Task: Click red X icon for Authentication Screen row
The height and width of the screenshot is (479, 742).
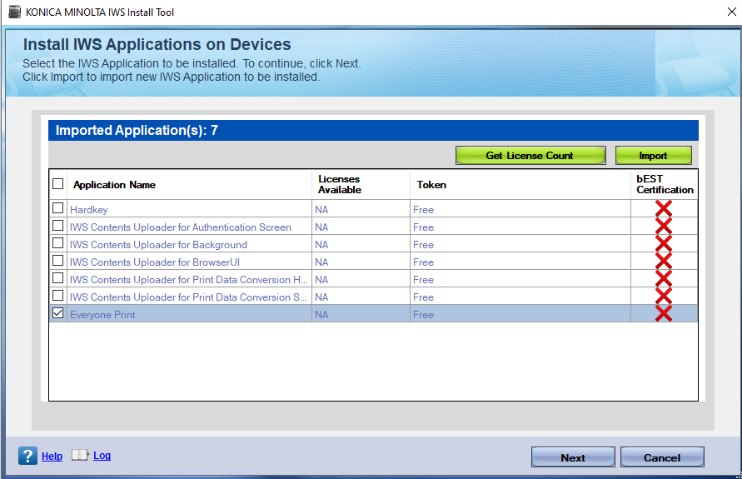Action: [663, 227]
